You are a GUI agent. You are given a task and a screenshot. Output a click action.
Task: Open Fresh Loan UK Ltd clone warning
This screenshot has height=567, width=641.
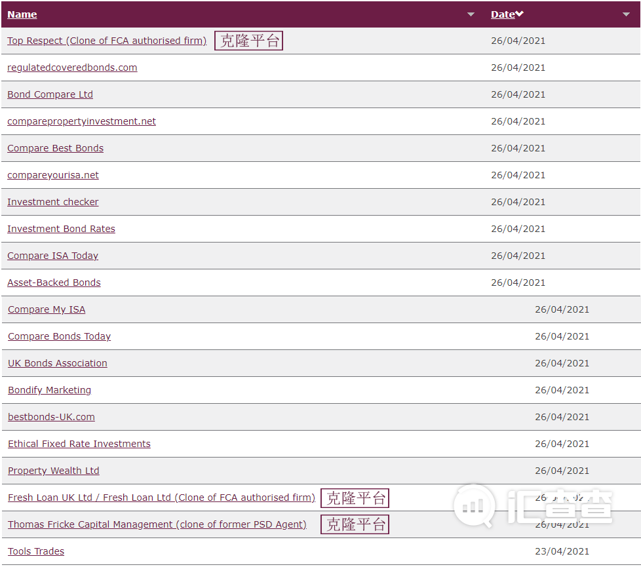pyautogui.click(x=161, y=498)
